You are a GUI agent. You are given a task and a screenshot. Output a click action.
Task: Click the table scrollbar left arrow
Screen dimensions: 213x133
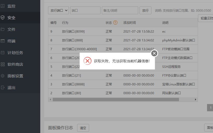50,100
